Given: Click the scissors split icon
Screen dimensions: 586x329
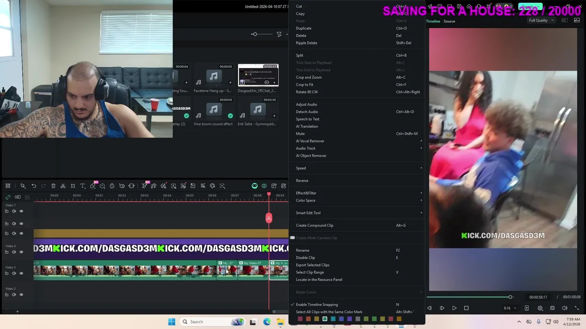Looking at the screenshot, I should (x=63, y=186).
